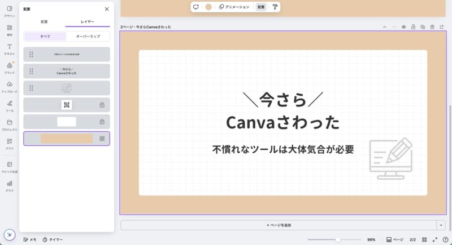The width and height of the screenshot is (452, 245).
Task: Open the ブランド (Brand) sidebar panel
Action: point(10,68)
